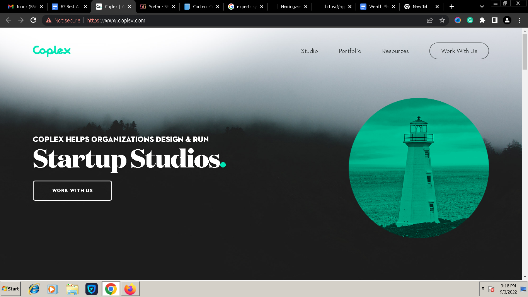Show hidden system tray icons

click(483, 289)
